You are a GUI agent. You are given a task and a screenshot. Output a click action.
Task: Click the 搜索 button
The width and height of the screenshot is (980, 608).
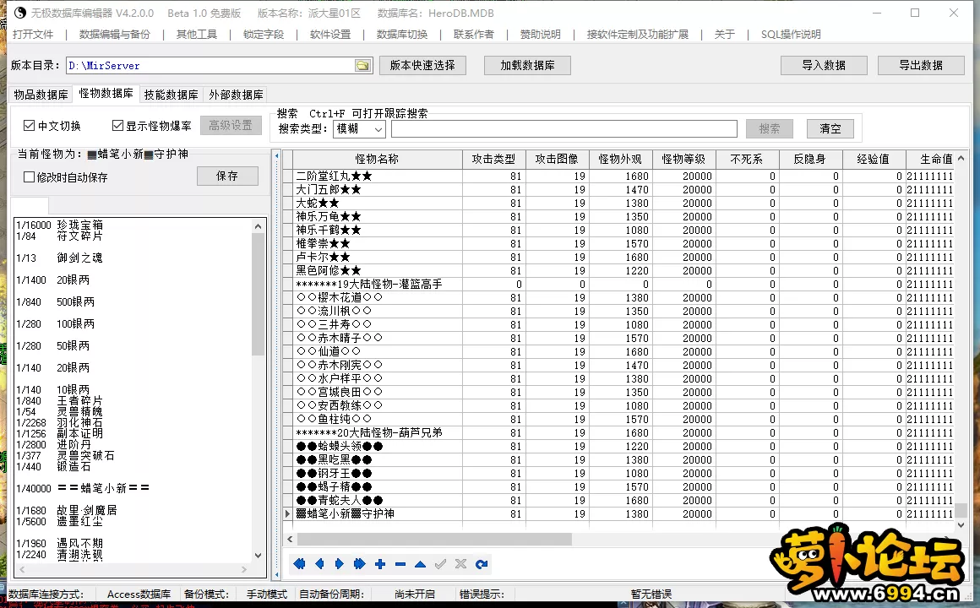pyautogui.click(x=769, y=128)
